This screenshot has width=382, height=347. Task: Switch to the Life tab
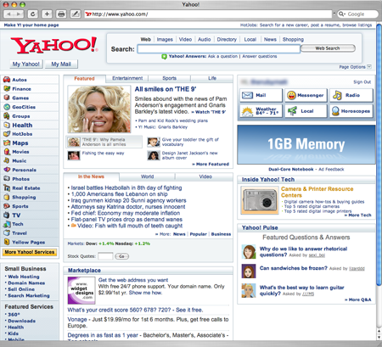(x=212, y=78)
